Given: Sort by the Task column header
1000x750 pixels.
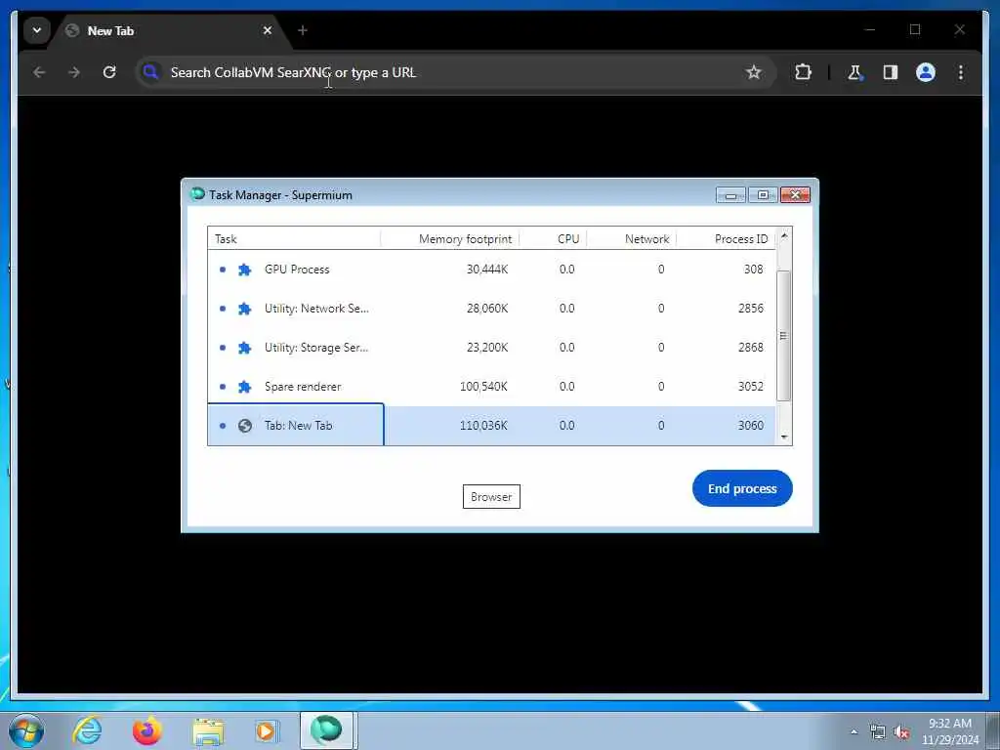Looking at the screenshot, I should click(294, 238).
